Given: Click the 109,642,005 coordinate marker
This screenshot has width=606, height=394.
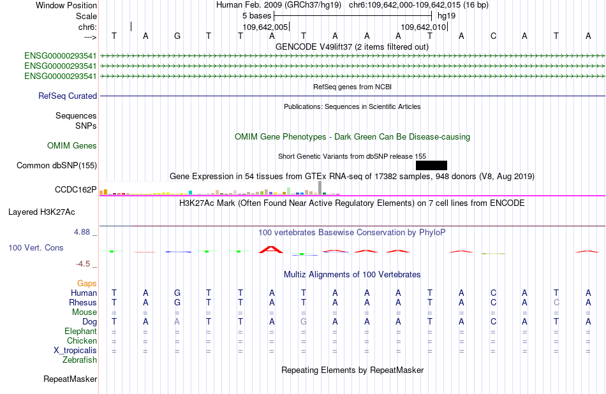Looking at the screenshot, I should point(265,27).
